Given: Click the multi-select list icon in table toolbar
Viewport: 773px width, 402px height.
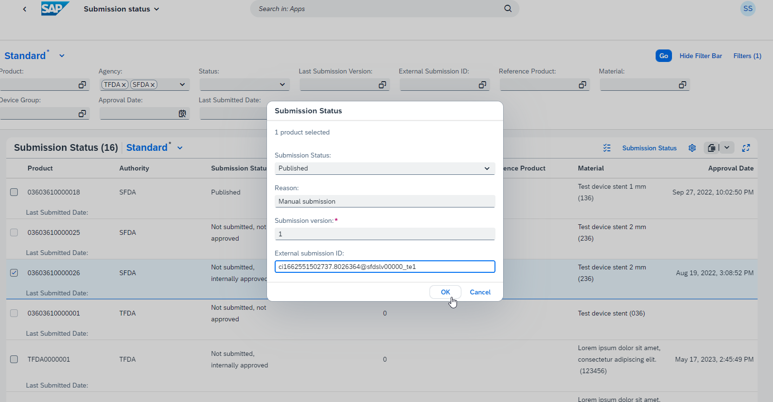Looking at the screenshot, I should 607,148.
